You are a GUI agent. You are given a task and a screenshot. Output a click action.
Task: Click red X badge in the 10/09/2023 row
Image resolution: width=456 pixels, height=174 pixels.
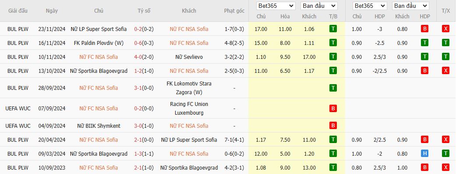[x=445, y=167]
